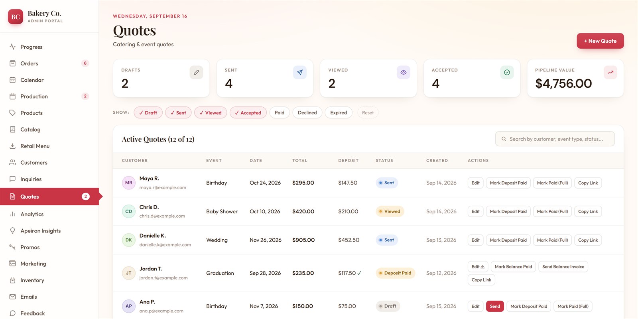This screenshot has height=319, width=638.
Task: Reset the status filters
Action: pos(368,112)
